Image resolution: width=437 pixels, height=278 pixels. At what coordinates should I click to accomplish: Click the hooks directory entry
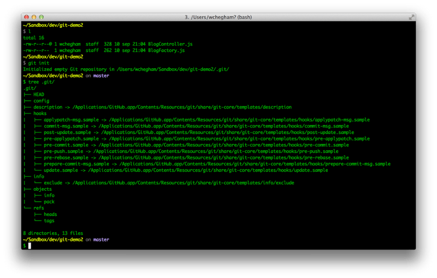click(x=40, y=113)
